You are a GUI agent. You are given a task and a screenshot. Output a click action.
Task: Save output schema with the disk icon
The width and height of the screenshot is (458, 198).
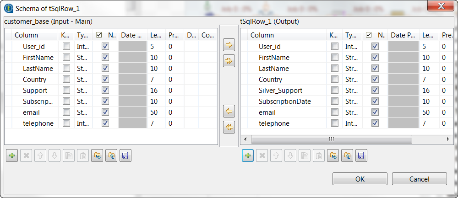pyautogui.click(x=361, y=156)
